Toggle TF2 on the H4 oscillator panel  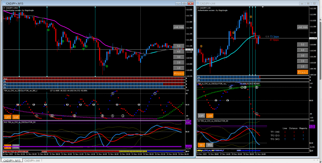(x=210, y=145)
